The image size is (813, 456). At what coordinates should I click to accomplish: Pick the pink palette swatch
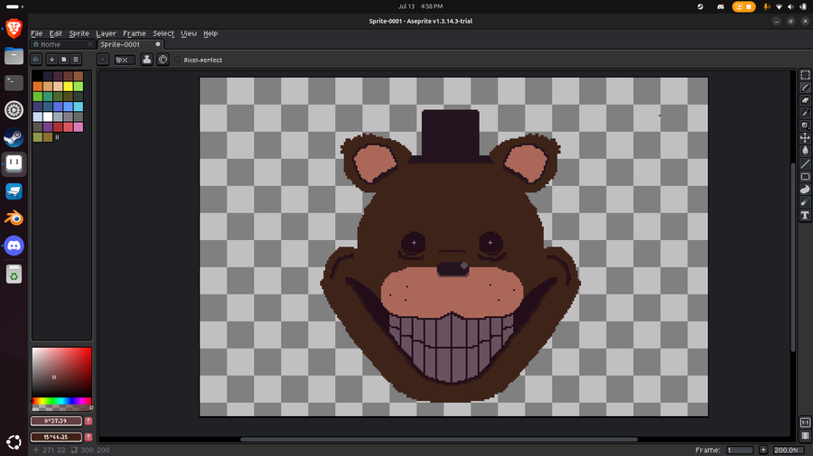79,127
